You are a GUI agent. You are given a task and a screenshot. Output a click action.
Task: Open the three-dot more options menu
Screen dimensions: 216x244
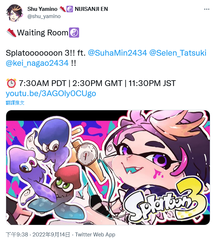tap(207, 9)
